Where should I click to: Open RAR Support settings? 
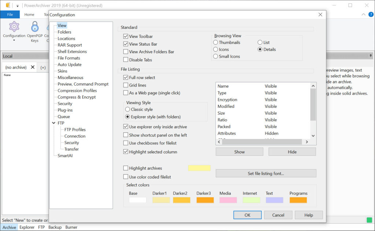pyautogui.click(x=70, y=45)
